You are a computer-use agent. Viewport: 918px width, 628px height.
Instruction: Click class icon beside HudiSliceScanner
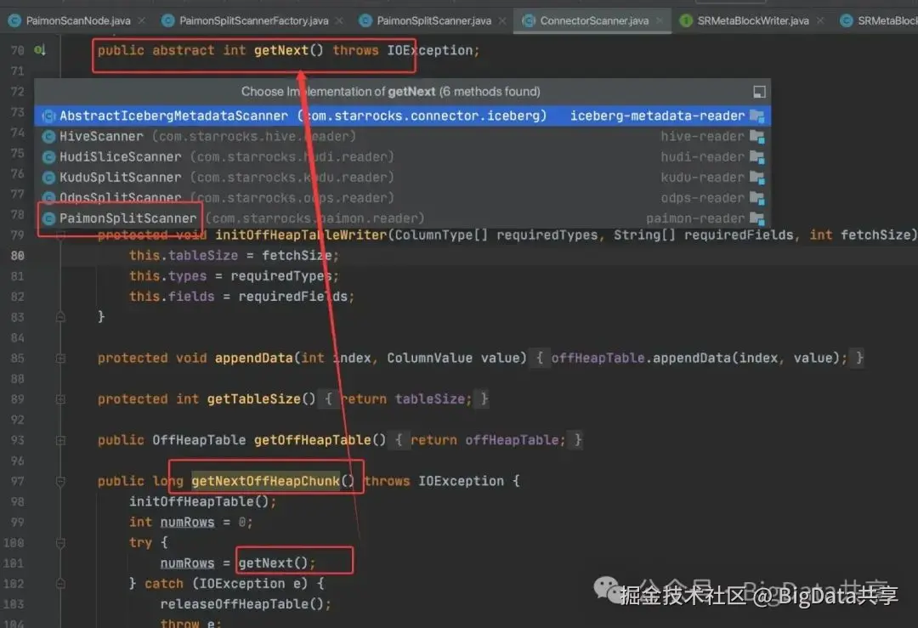pos(48,157)
